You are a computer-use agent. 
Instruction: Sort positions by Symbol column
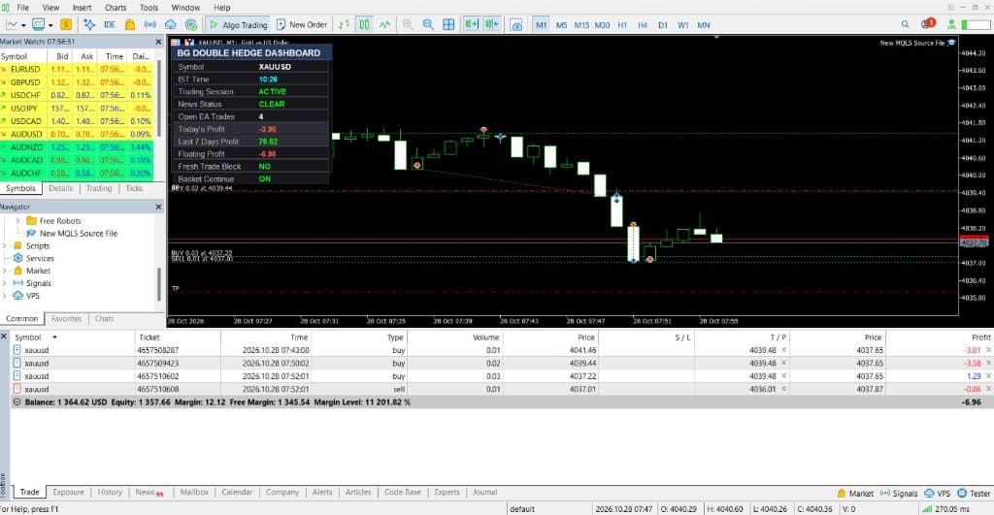[28, 338]
